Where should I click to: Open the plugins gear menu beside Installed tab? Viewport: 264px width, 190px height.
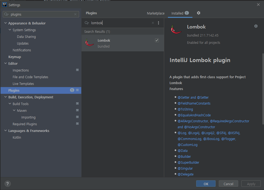(199, 13)
